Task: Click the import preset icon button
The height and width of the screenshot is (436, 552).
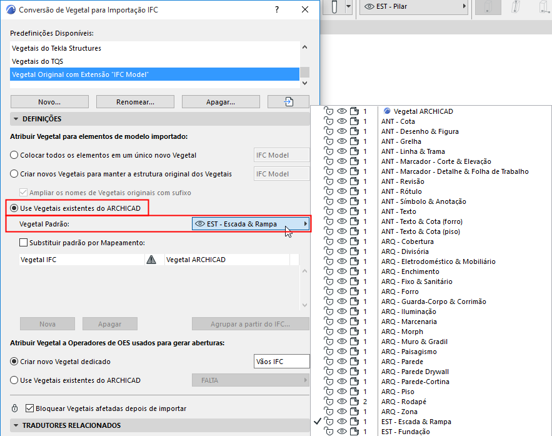Action: (288, 102)
